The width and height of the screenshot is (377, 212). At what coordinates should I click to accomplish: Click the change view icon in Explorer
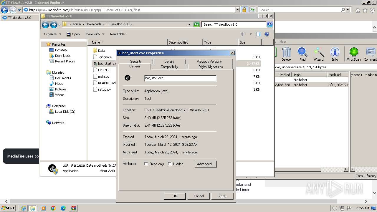coord(244,34)
